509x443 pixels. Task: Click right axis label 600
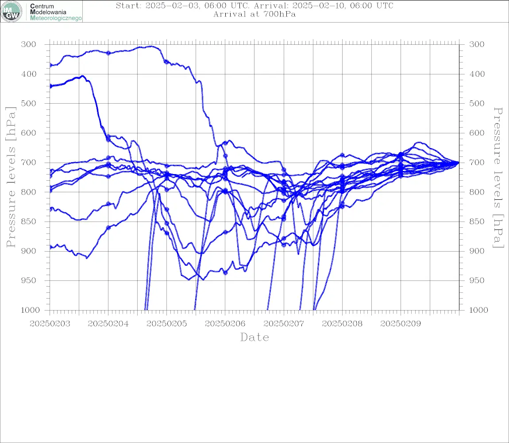tap(477, 133)
